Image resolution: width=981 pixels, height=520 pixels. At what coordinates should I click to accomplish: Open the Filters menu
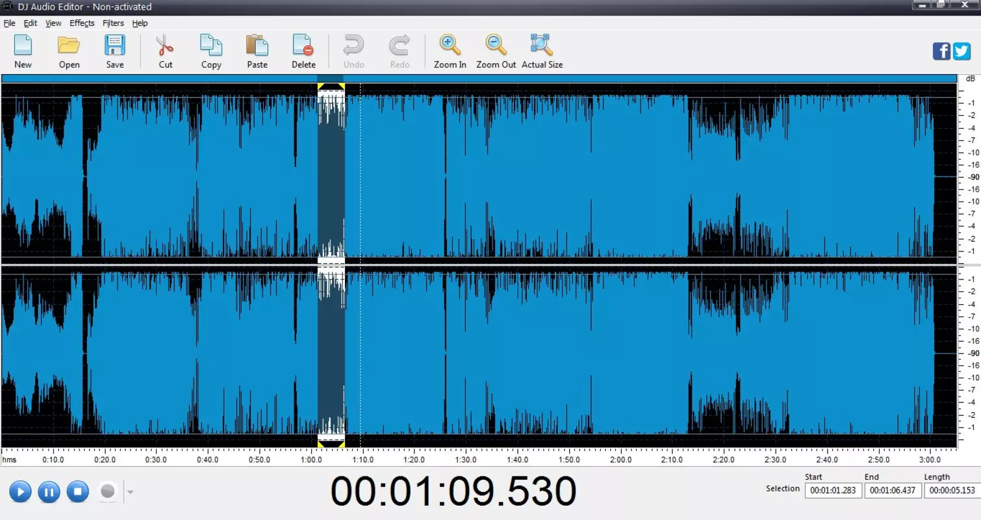(113, 23)
